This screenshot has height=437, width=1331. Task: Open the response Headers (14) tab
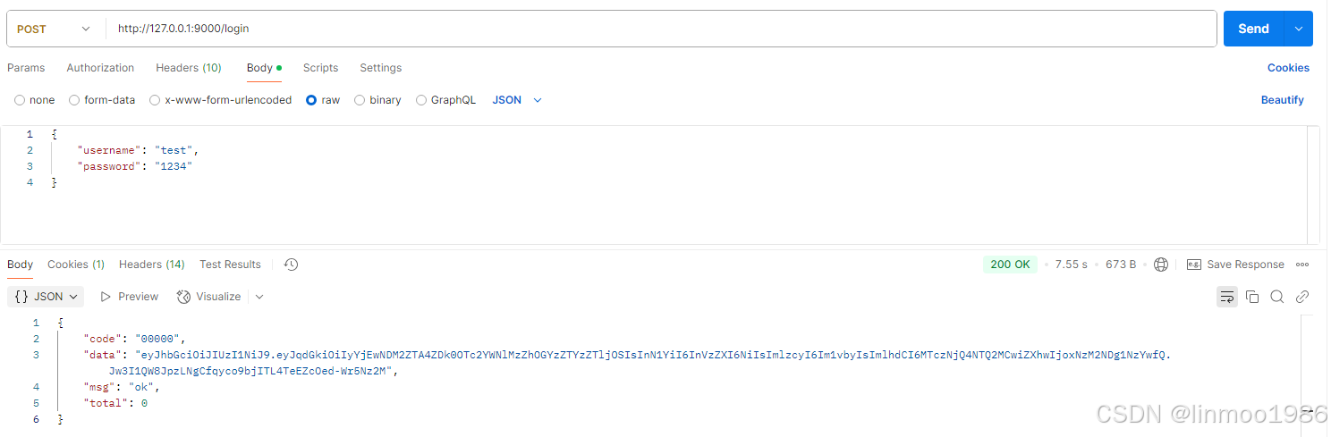pyautogui.click(x=152, y=265)
